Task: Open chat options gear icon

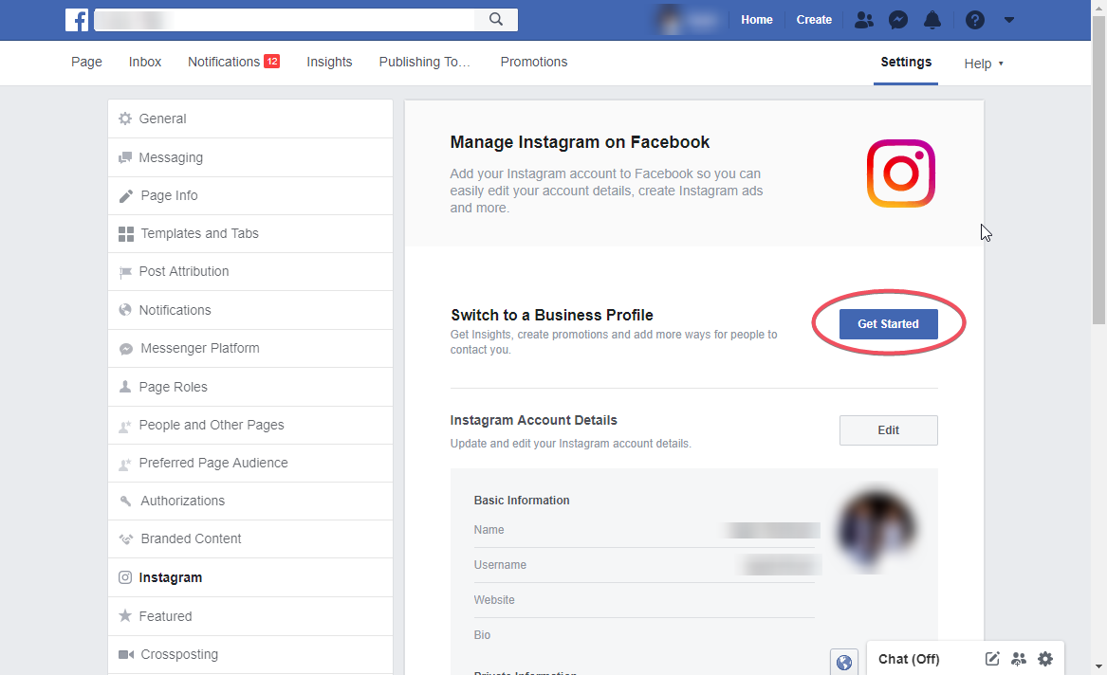Action: click(1045, 659)
